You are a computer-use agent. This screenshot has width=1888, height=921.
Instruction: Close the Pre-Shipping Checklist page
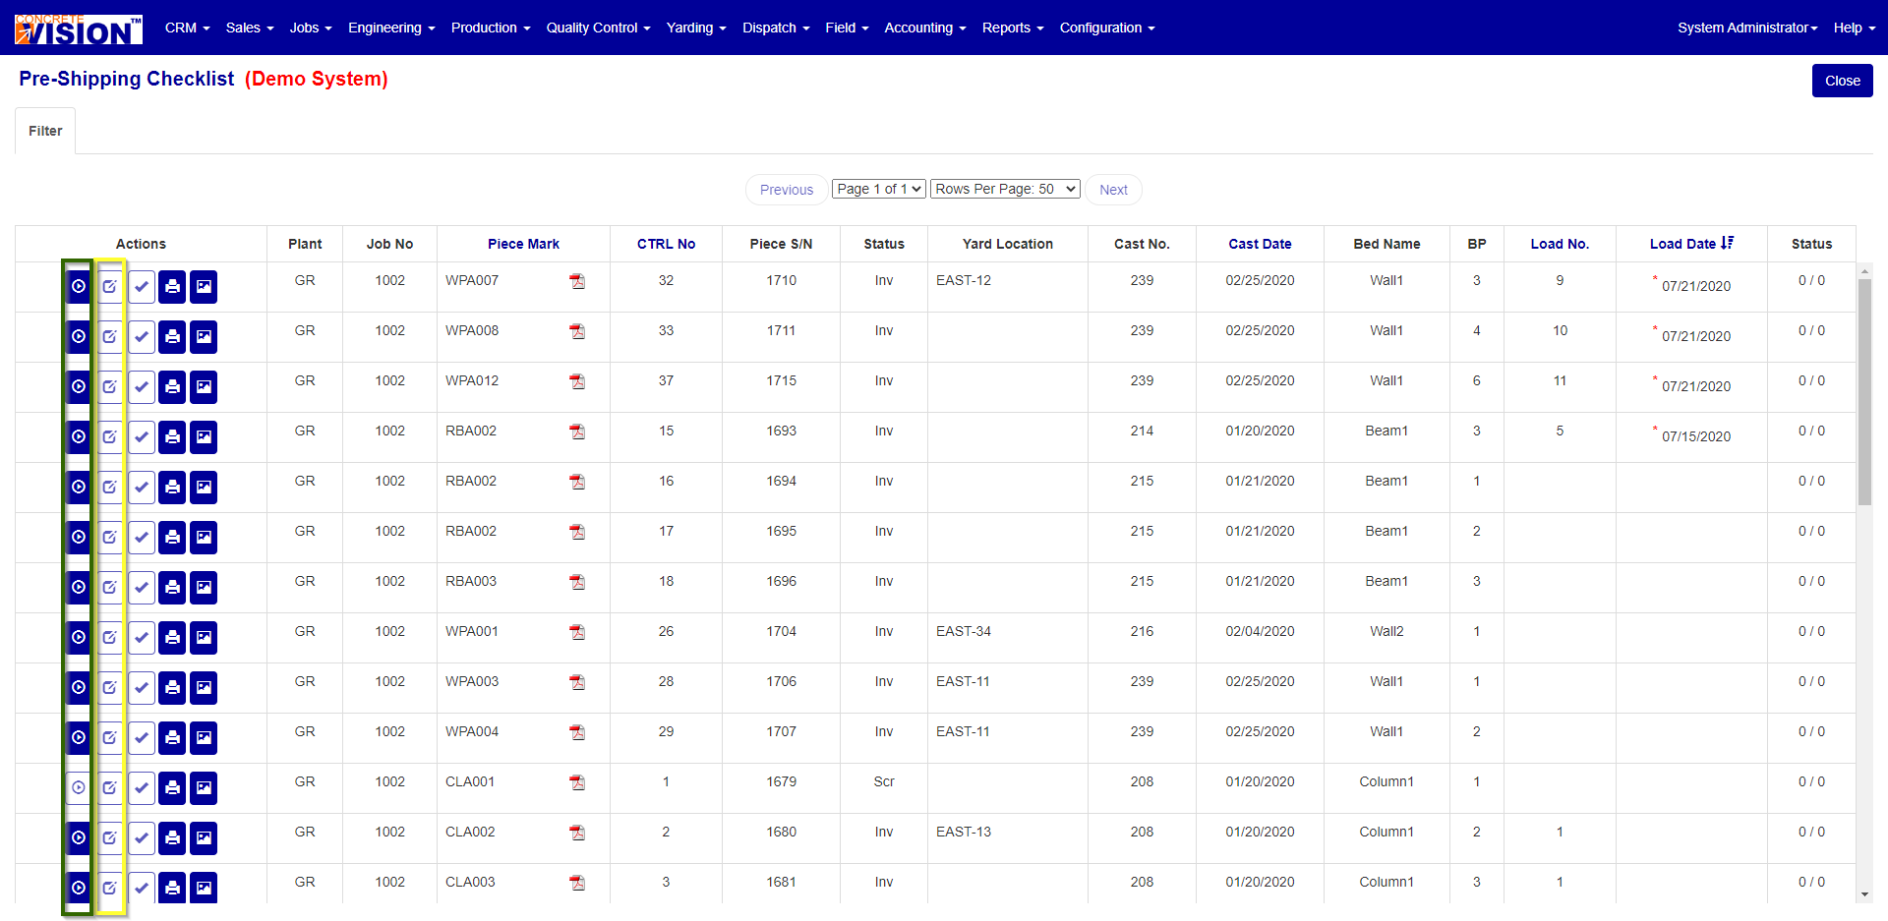point(1843,81)
